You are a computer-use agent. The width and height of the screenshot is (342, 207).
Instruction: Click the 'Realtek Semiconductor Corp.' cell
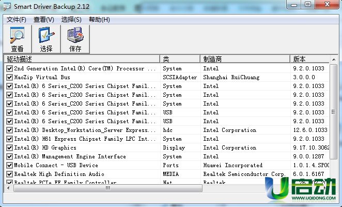click(x=244, y=174)
